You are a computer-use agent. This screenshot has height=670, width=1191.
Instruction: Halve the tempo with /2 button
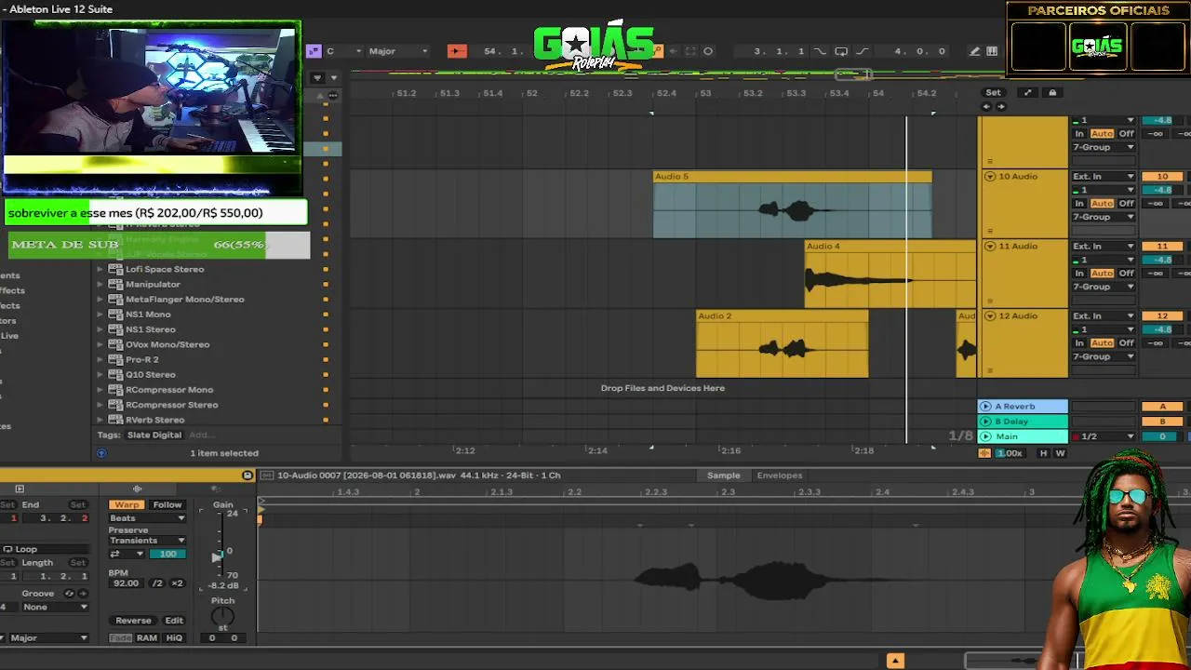pos(157,583)
